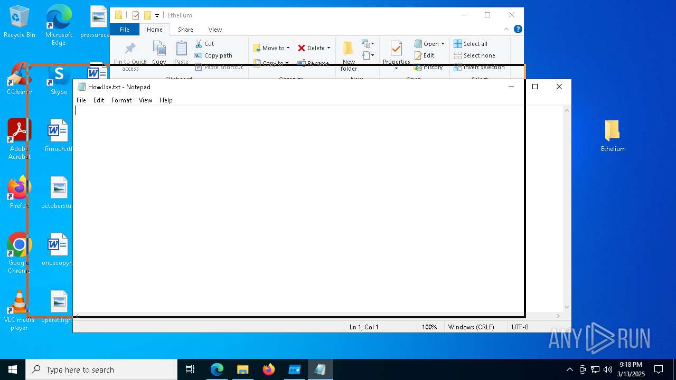
Task: Select the Ethelium folder on desktop
Action: 613,136
